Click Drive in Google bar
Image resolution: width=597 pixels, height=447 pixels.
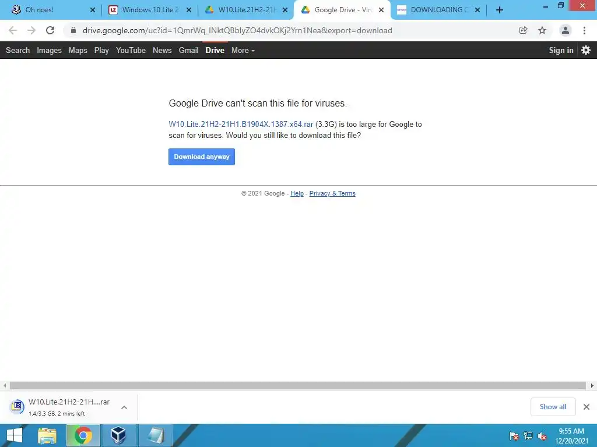tap(215, 50)
